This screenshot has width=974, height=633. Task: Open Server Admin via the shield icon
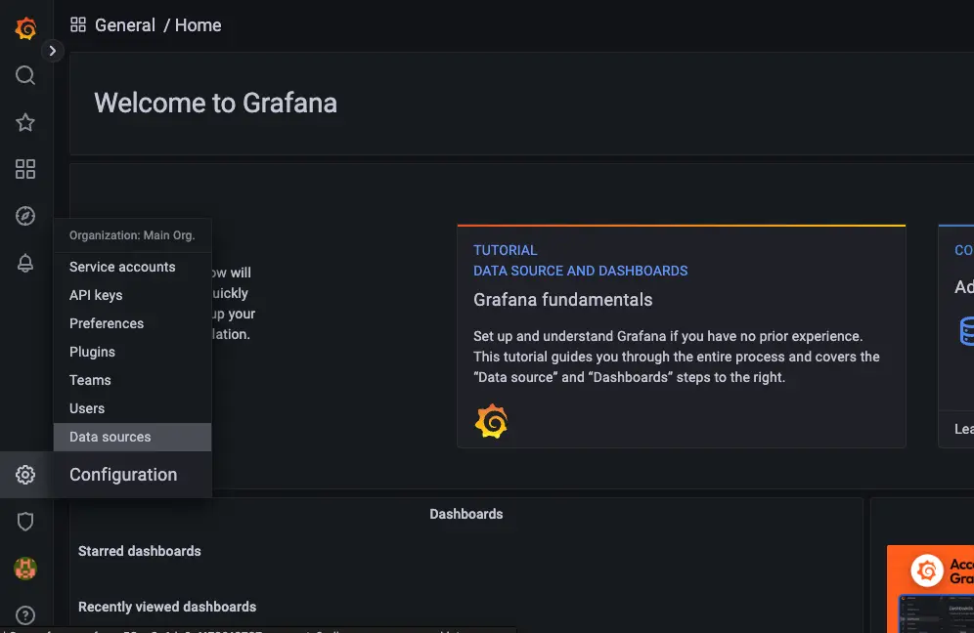pos(25,521)
